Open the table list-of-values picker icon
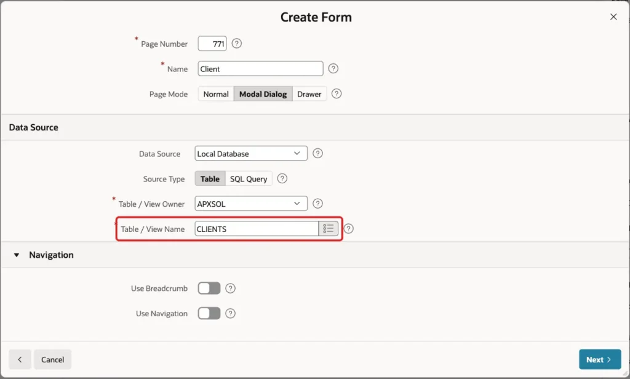Viewport: 630px width, 379px height. (x=329, y=229)
